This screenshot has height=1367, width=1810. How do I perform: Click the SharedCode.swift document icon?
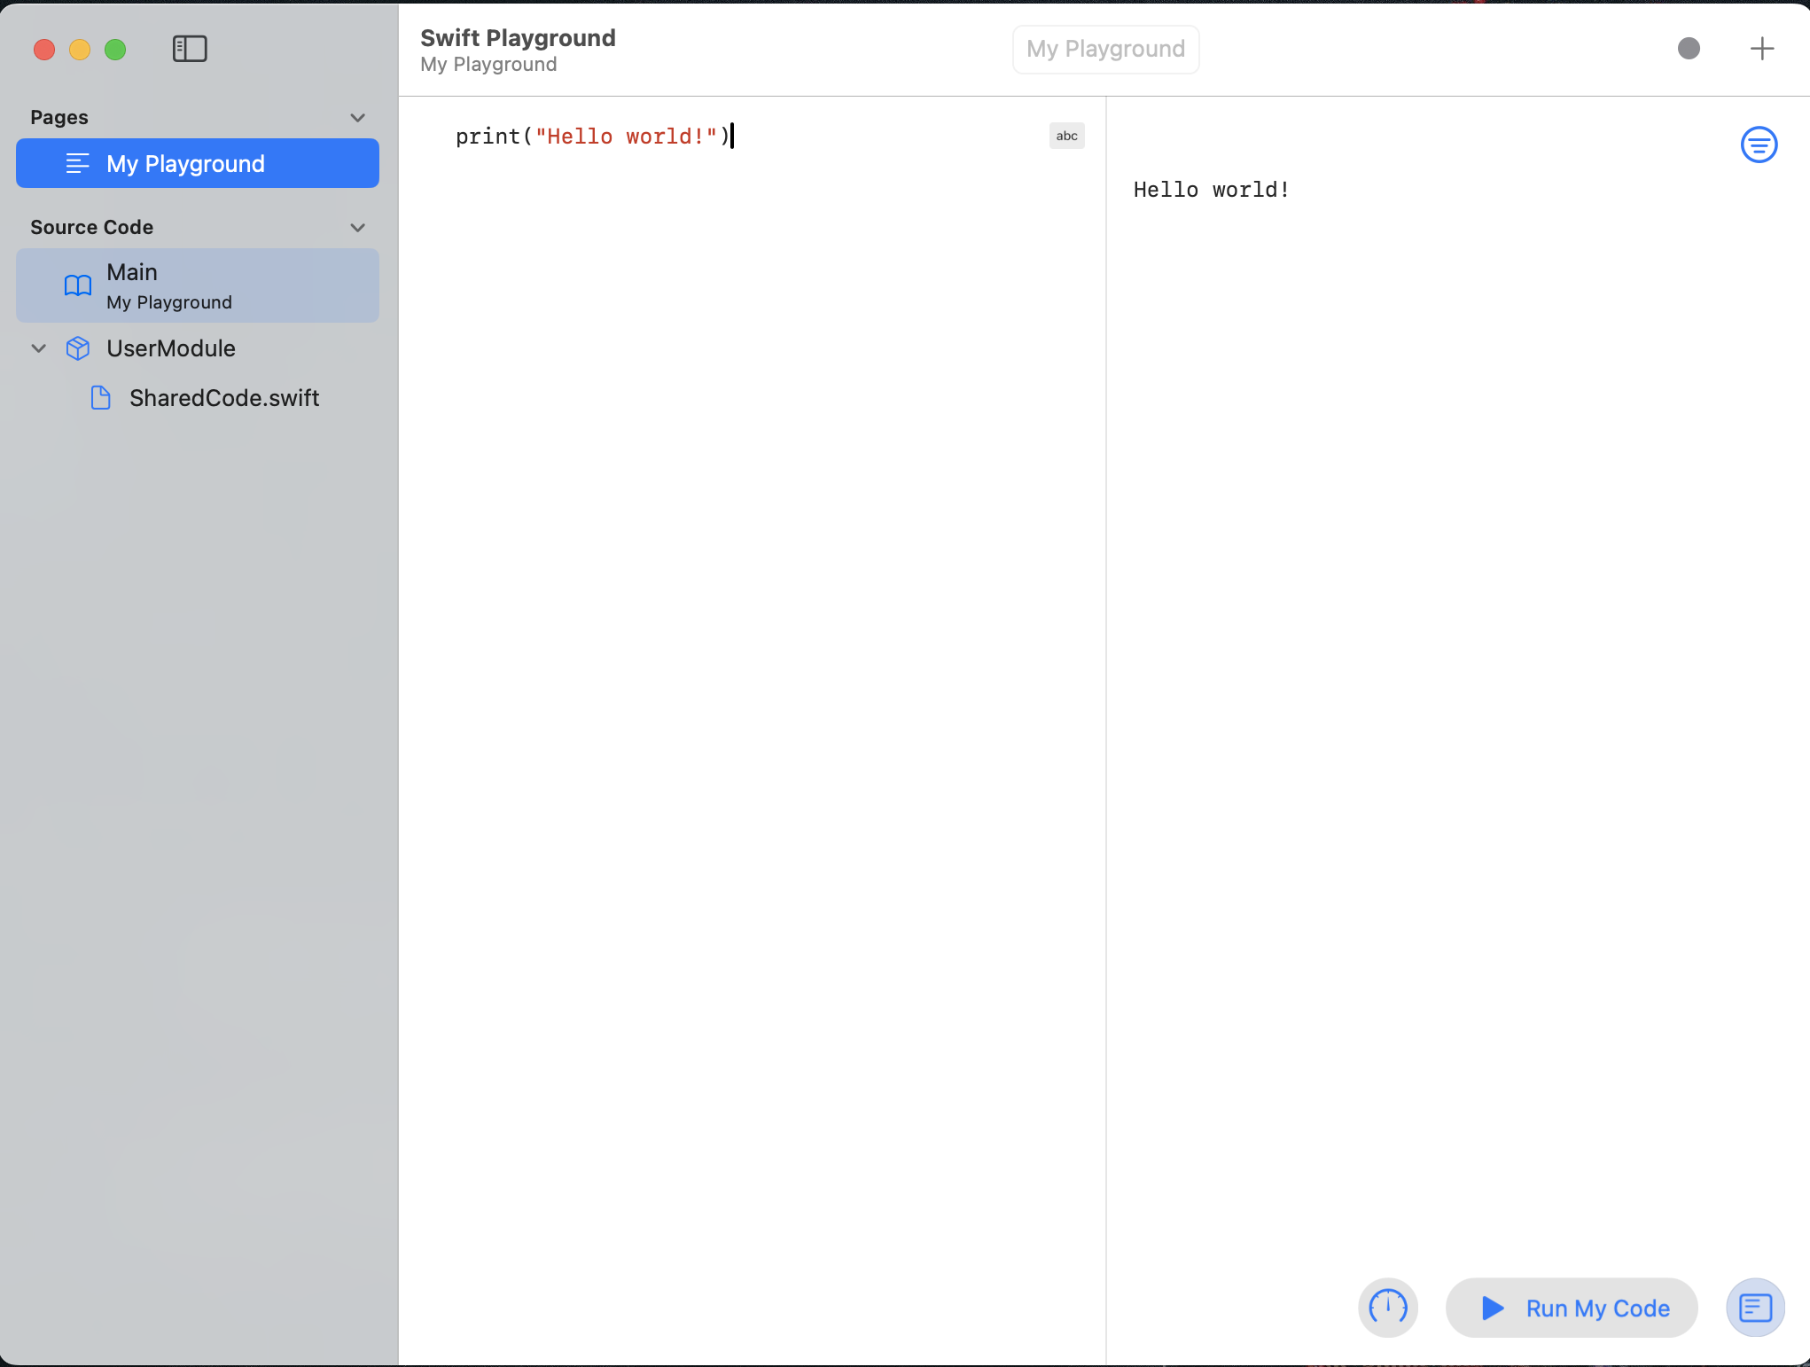click(101, 398)
